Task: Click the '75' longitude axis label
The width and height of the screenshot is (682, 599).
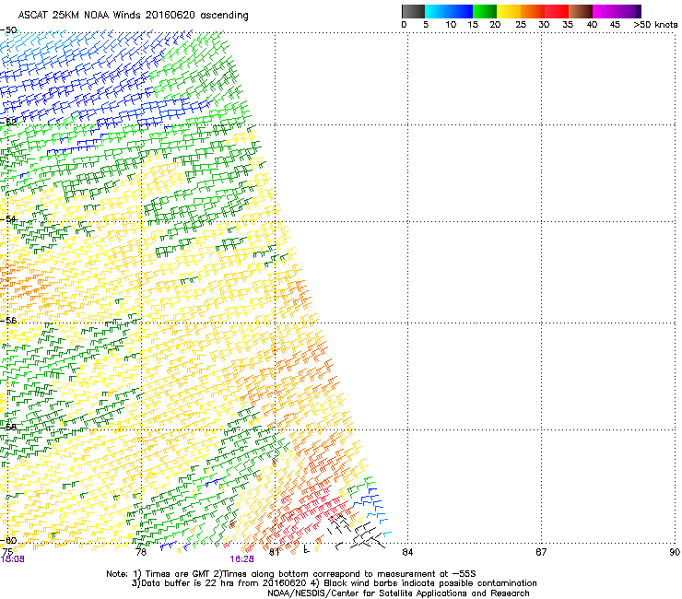Action: pyautogui.click(x=7, y=552)
